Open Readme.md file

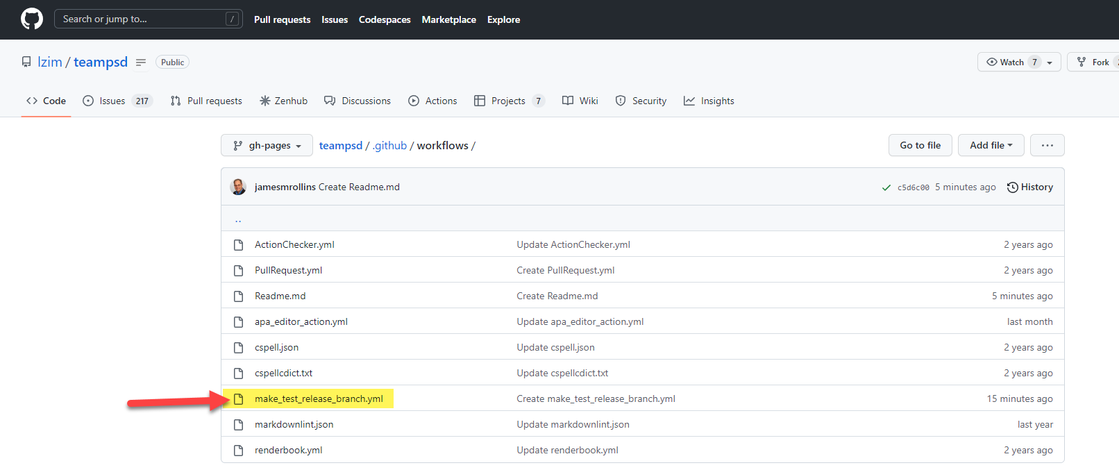(x=280, y=296)
